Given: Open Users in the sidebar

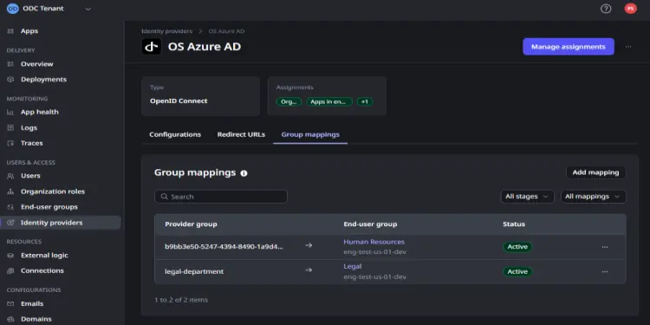Looking at the screenshot, I should click(30, 176).
